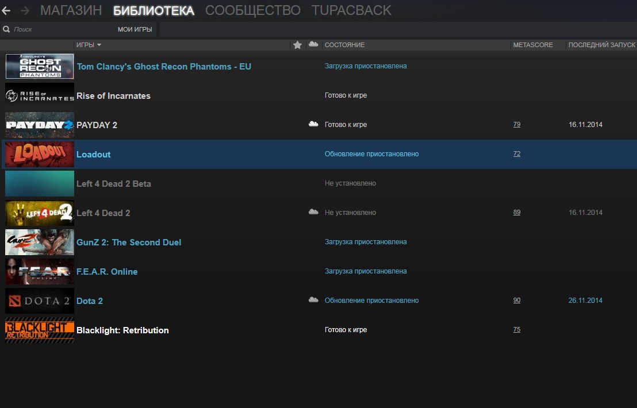This screenshot has width=637, height=408.
Task: Click Left 4 Dead 2 Beta status Не установлено
Action: tap(350, 183)
